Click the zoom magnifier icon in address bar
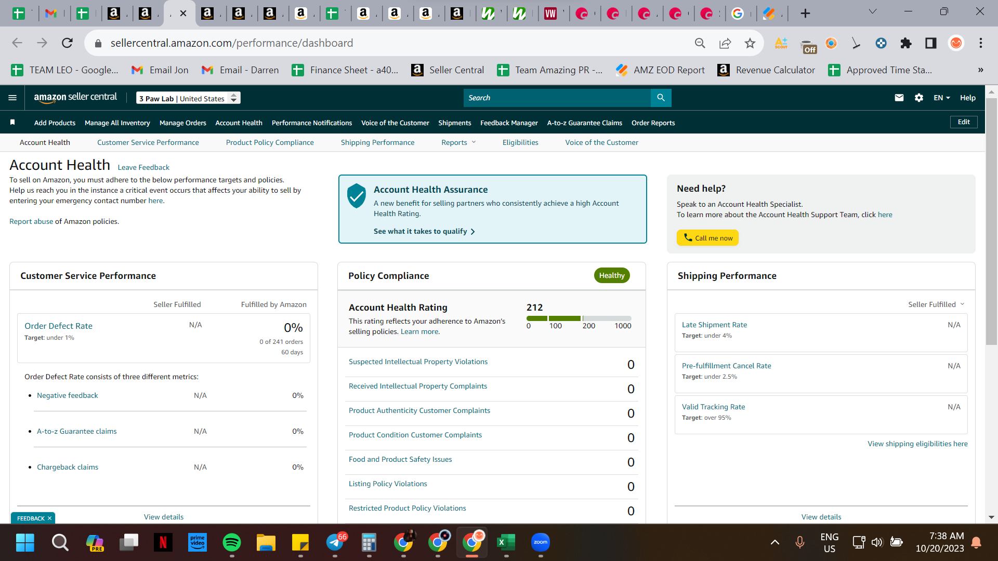This screenshot has height=561, width=998. coord(700,43)
